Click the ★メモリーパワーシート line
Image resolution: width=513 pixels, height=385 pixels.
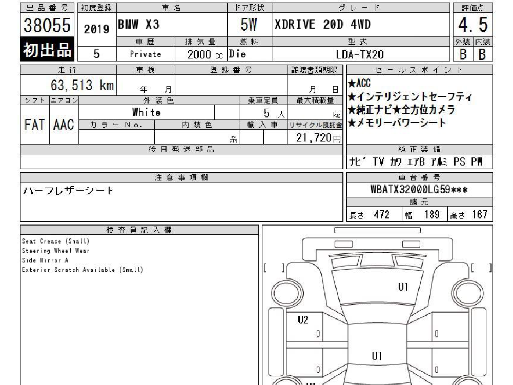(397, 123)
